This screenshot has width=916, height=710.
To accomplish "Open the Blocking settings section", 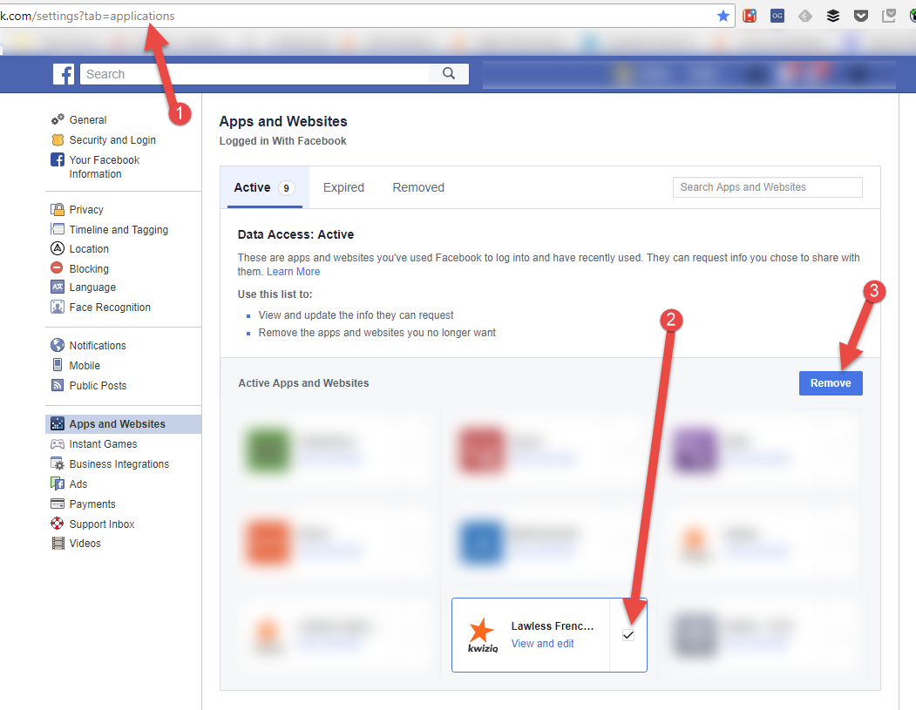I will [88, 268].
